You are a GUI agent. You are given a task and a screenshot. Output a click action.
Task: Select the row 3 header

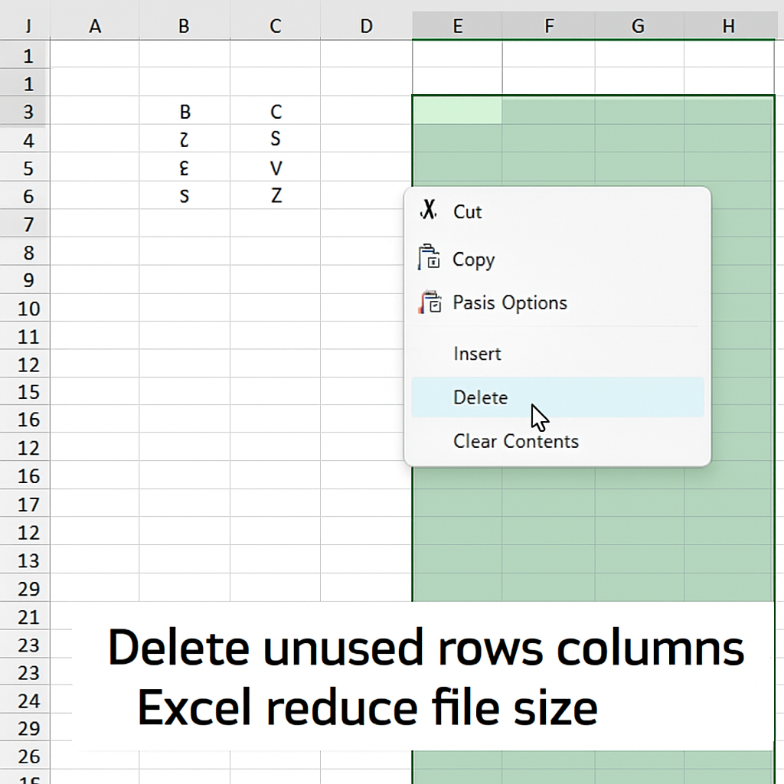tap(27, 111)
